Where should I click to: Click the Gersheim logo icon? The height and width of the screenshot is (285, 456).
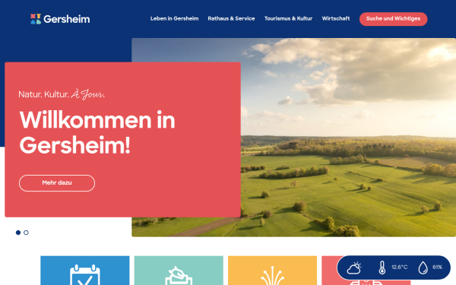tap(36, 19)
